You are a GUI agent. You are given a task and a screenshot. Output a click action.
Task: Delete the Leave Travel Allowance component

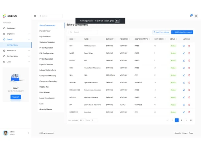tap(189, 105)
